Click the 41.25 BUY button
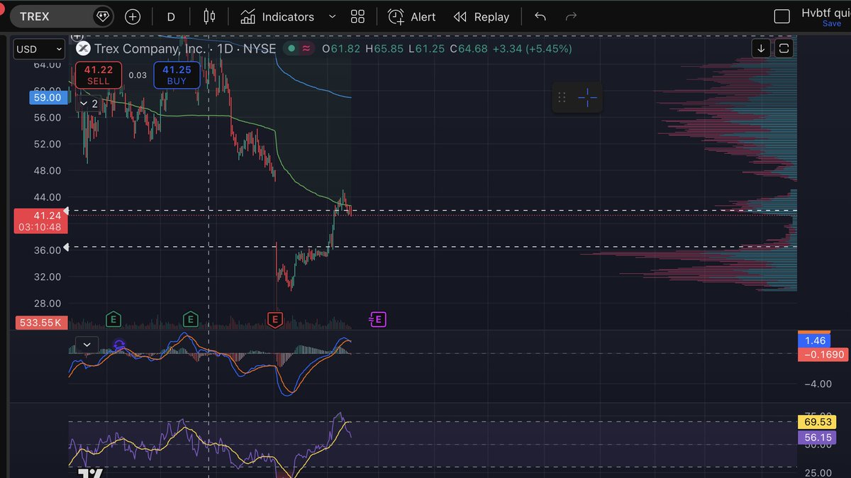The width and height of the screenshot is (851, 478). 177,74
